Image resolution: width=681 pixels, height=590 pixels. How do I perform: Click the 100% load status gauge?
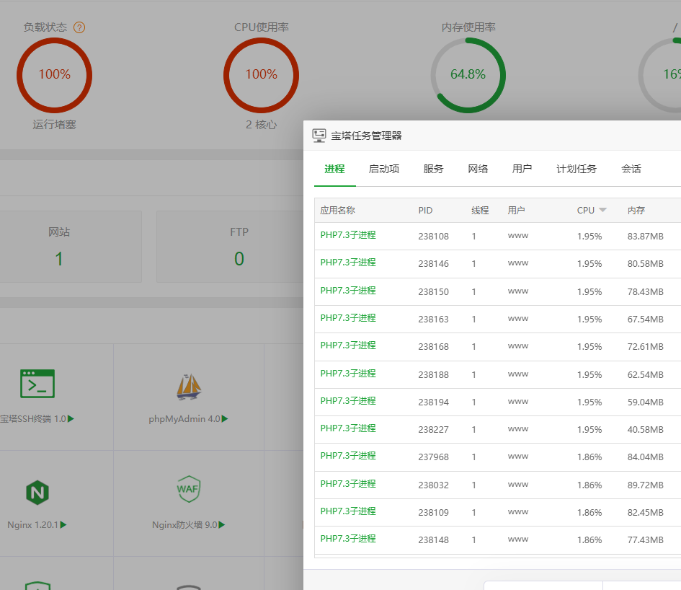(54, 74)
